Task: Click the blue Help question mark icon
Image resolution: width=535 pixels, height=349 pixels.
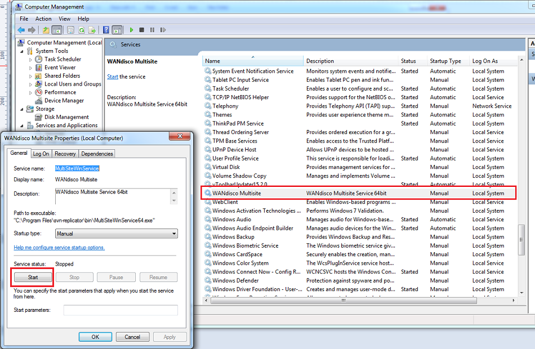Action: click(x=106, y=30)
